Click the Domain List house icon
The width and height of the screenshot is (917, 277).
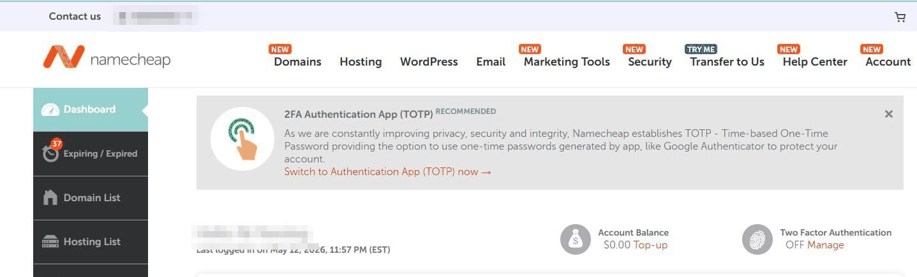(50, 197)
